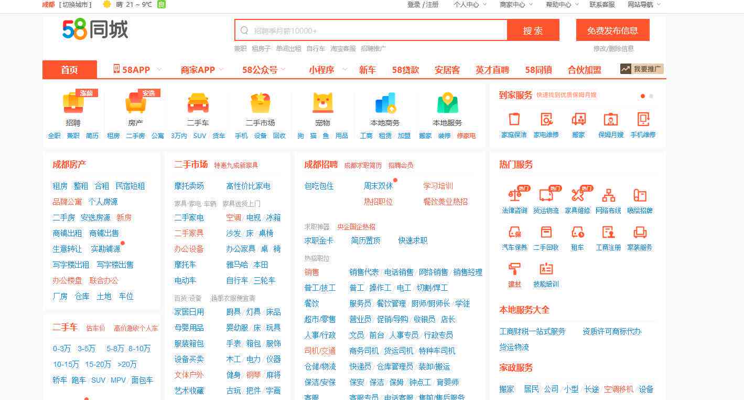Focus the search input field
Image resolution: width=744 pixels, height=400 pixels.
pyautogui.click(x=371, y=30)
